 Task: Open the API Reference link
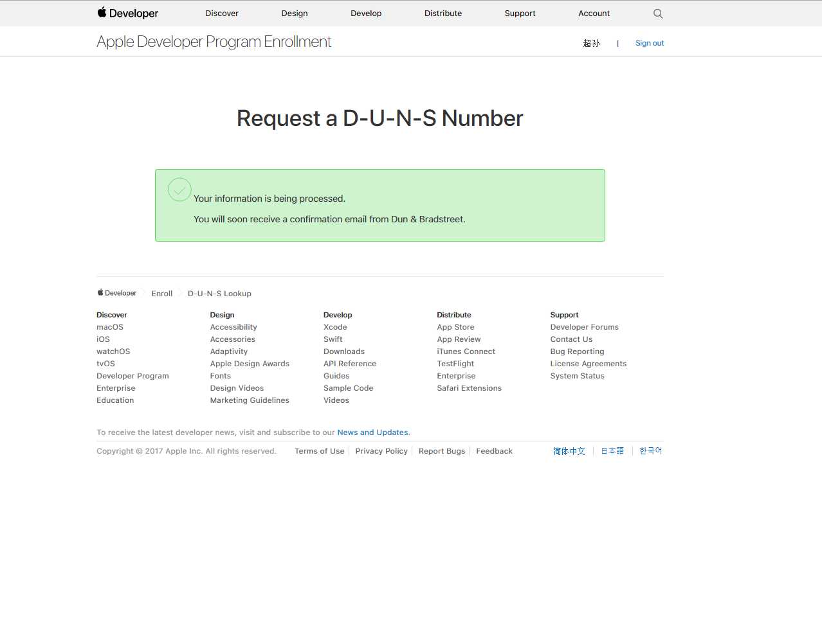click(350, 364)
